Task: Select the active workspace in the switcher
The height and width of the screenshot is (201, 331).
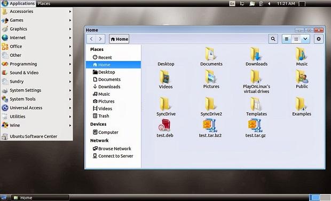Action: [x=314, y=198]
